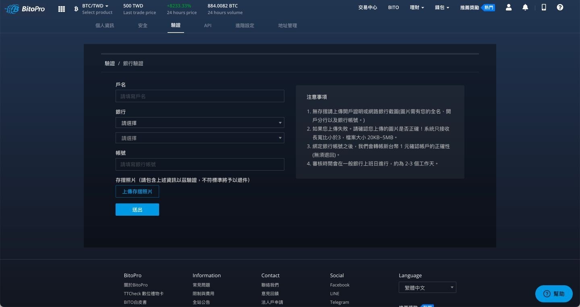Open the apps grid icon

click(61, 8)
